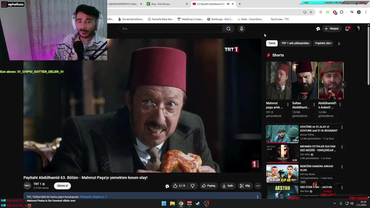Open the TRT 1 channel avatar
Screen dimensions: 370x208
pos(27,186)
